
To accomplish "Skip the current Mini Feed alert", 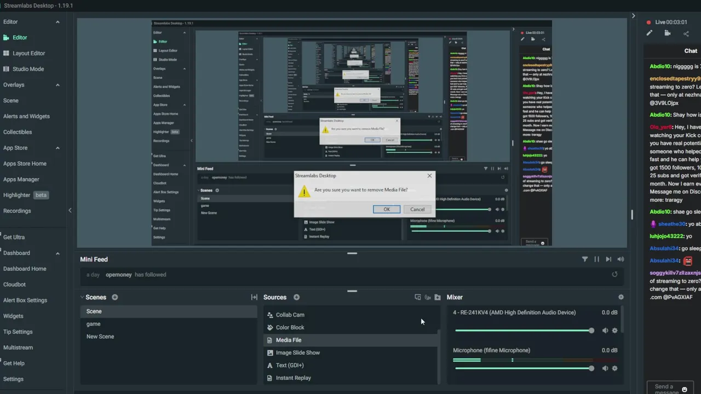I will [608, 259].
